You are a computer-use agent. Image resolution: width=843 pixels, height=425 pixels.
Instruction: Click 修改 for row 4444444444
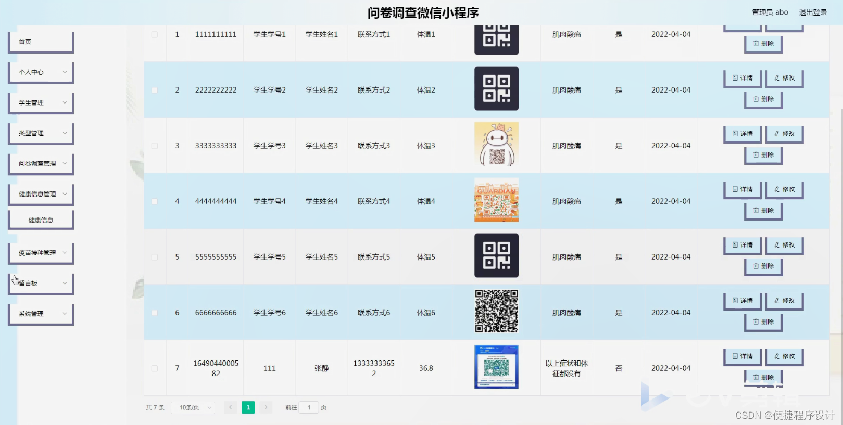pos(785,189)
